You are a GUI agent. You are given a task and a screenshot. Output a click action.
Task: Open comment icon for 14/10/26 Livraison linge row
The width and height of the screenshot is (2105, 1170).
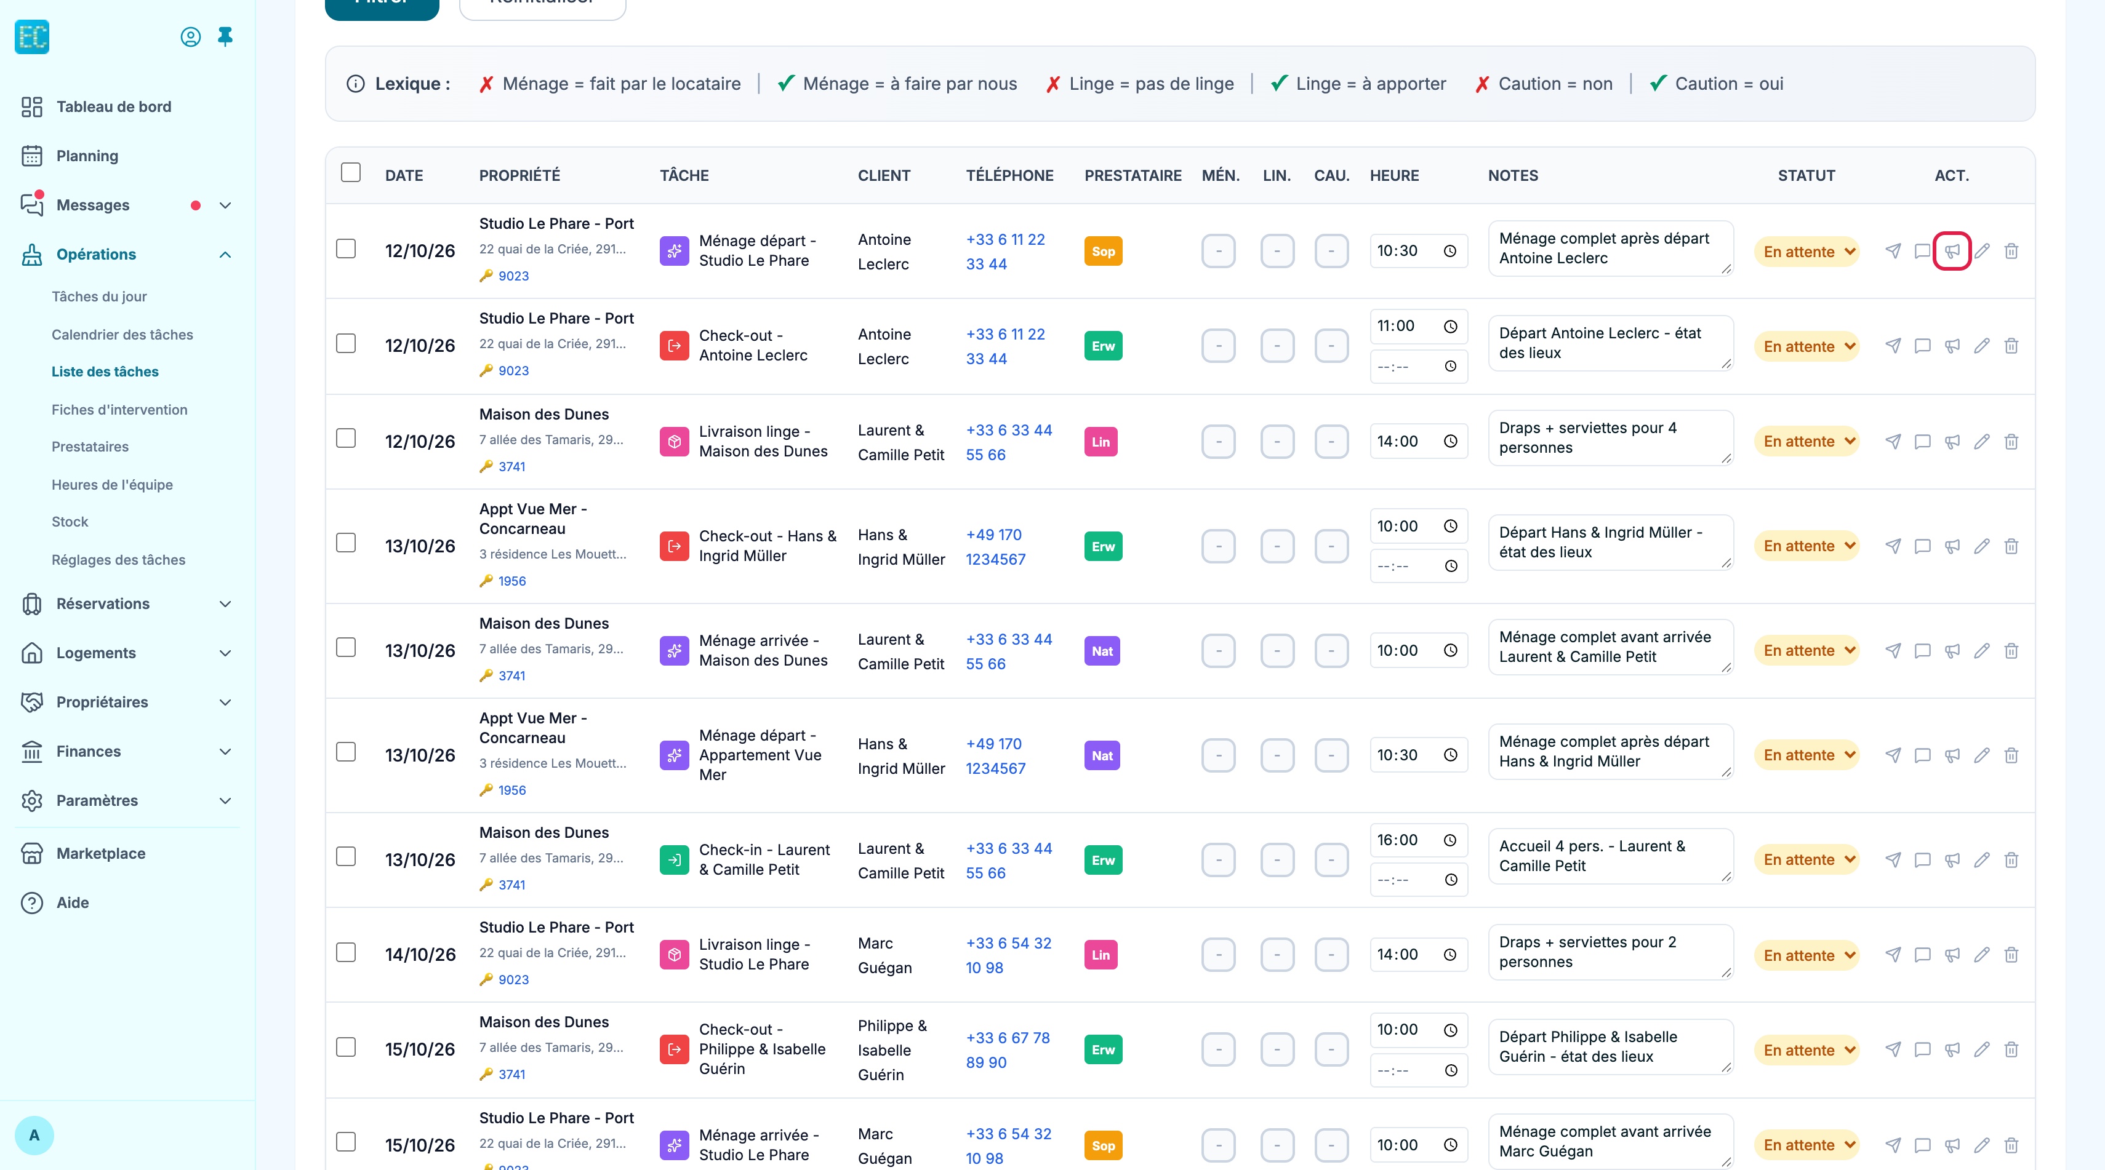[1922, 955]
